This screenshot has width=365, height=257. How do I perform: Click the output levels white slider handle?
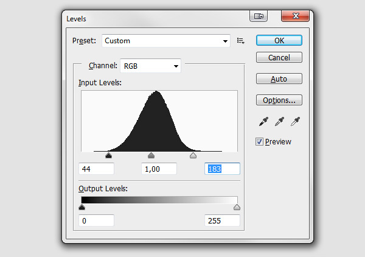tap(237, 207)
